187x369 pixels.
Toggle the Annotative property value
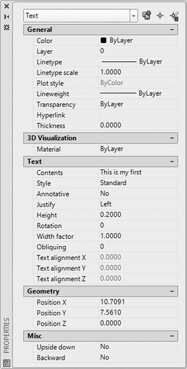[x=138, y=194]
